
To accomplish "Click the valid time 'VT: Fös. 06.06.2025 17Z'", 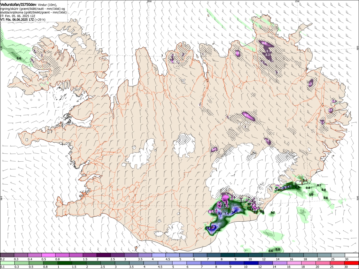I will click(x=17, y=20).
